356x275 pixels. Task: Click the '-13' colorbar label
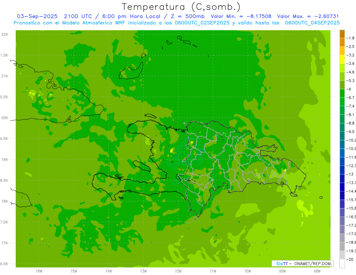[x=350, y=174]
